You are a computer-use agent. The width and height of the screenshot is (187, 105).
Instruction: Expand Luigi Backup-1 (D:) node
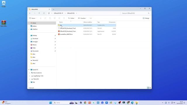pos(30,76)
